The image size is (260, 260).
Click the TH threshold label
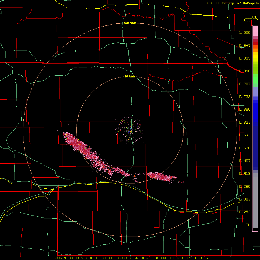[x=248, y=225]
